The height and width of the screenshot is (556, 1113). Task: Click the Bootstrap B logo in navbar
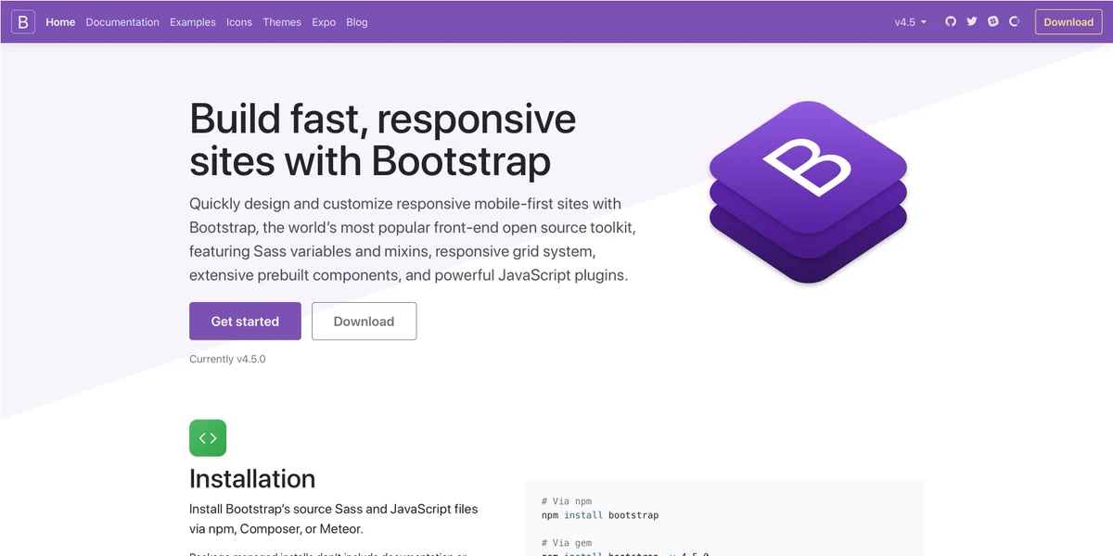(23, 21)
